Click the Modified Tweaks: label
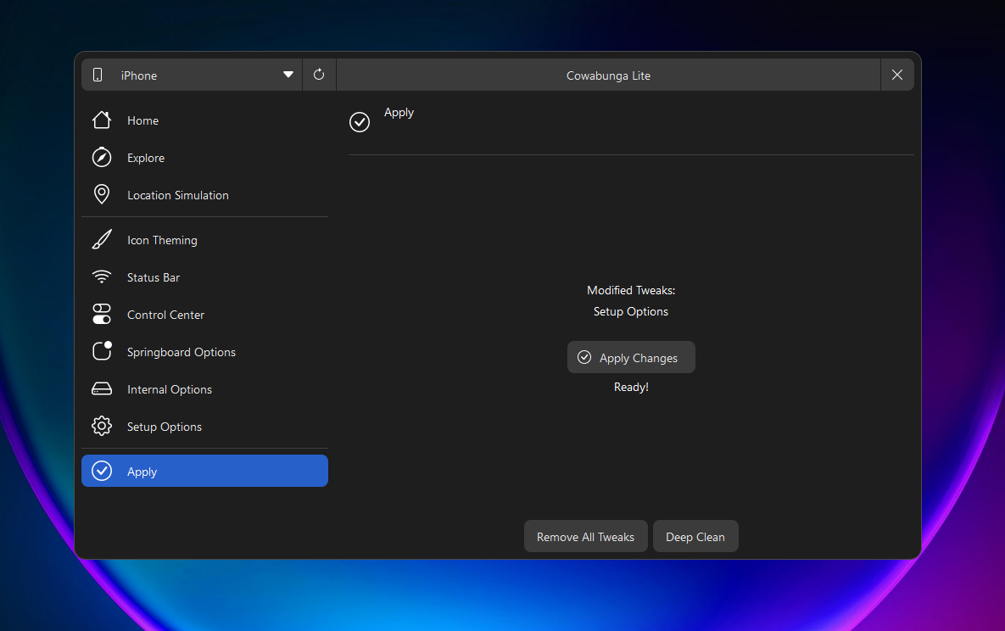The height and width of the screenshot is (631, 1005). 631,290
